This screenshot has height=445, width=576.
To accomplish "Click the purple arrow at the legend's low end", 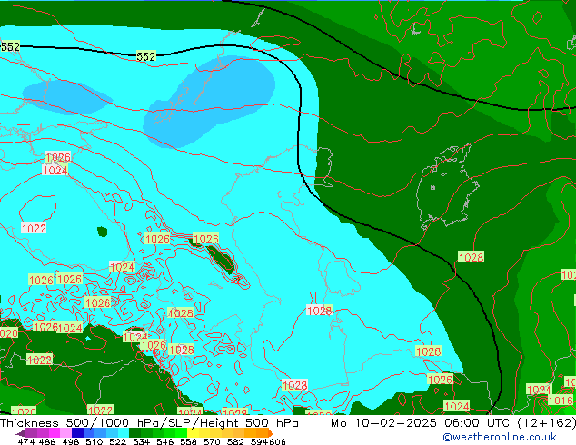I will (21, 433).
